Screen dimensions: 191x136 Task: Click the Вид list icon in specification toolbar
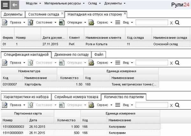point(118,63)
